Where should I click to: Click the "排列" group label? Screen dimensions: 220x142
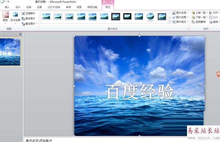[x=206, y=29]
